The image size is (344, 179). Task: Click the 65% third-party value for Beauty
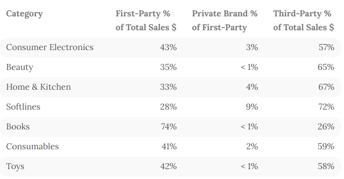point(326,67)
